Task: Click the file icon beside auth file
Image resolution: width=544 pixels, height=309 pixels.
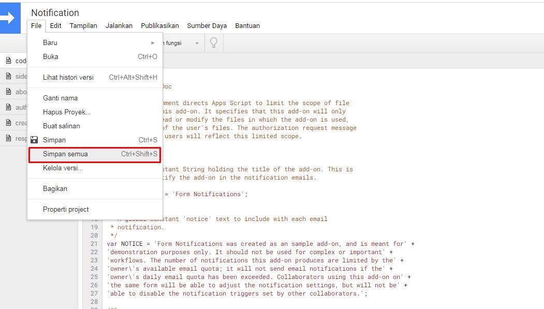Action: [8, 107]
